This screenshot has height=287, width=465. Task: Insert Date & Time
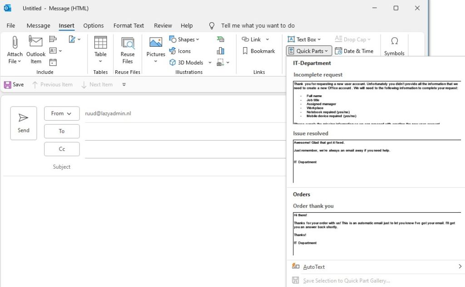tap(355, 51)
